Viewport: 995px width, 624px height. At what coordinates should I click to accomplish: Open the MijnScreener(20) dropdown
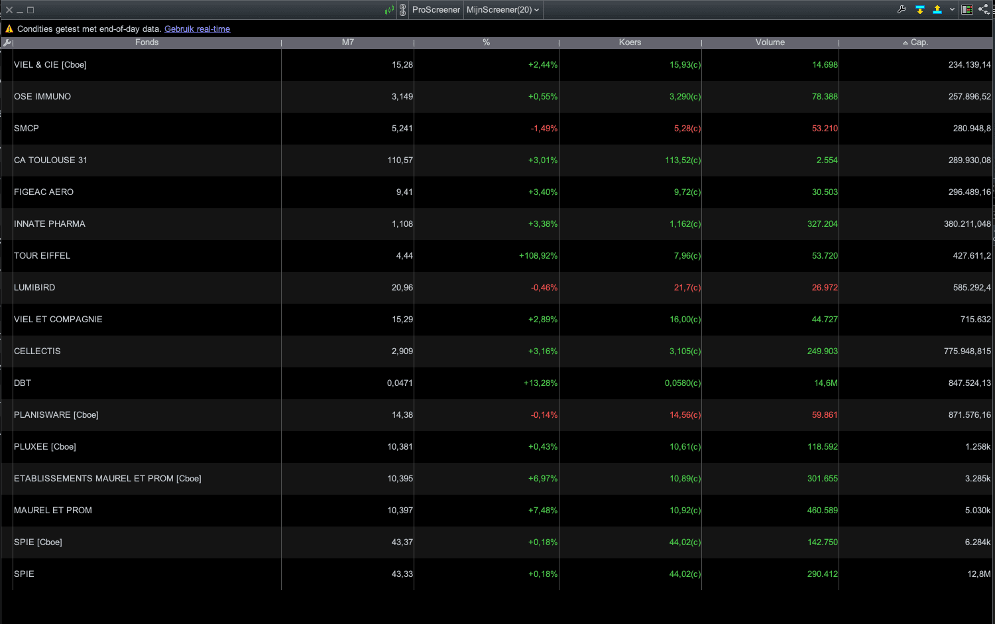(x=503, y=10)
